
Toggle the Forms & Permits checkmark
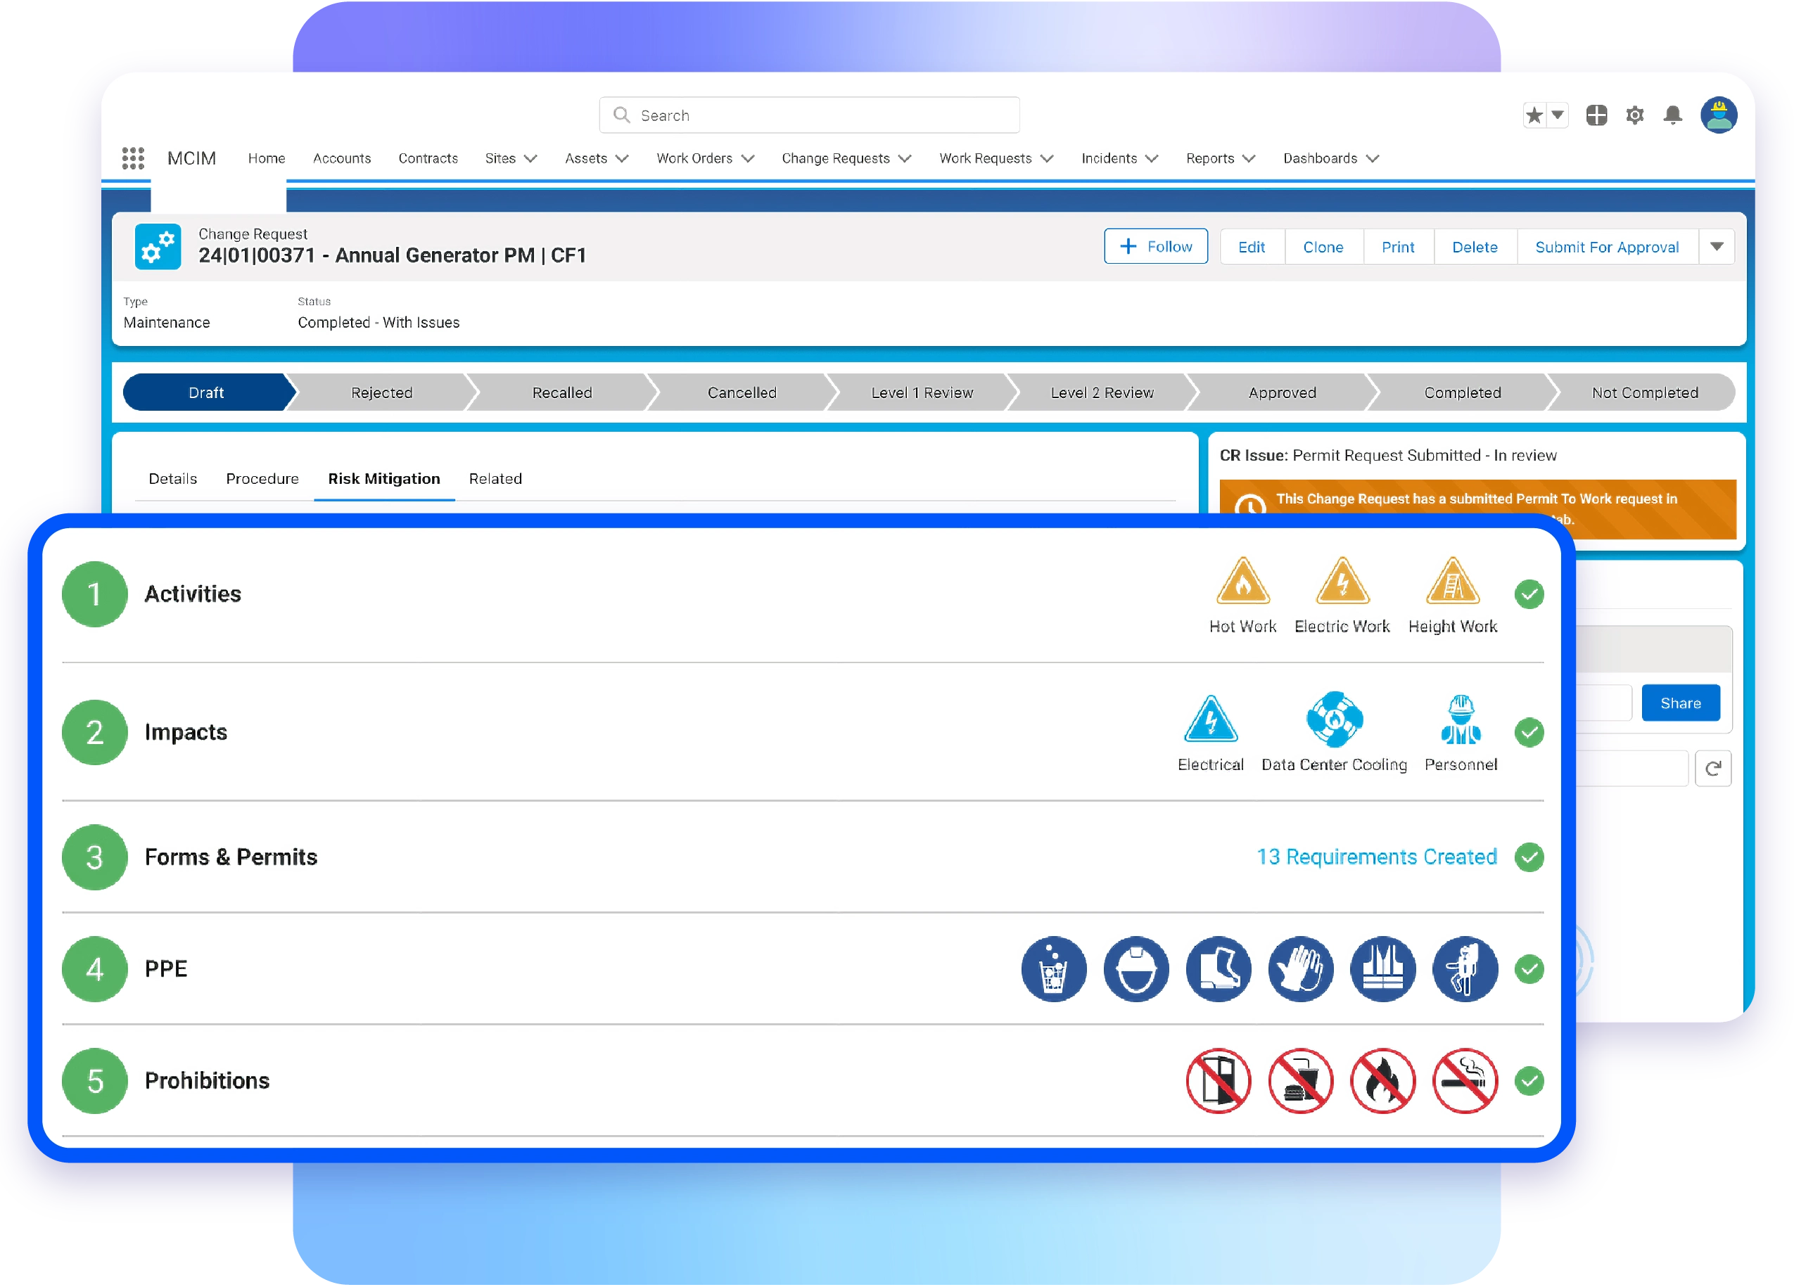(1529, 857)
